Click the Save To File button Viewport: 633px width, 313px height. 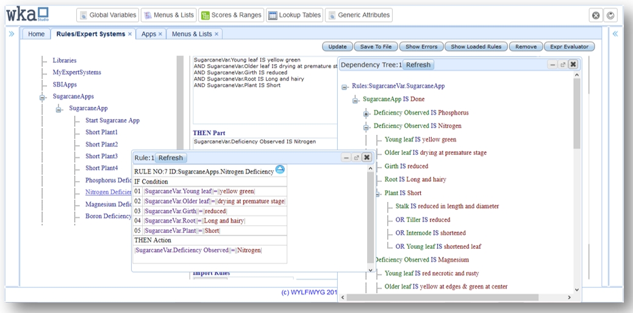click(376, 47)
